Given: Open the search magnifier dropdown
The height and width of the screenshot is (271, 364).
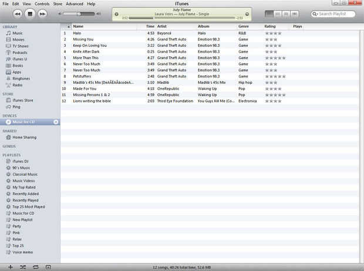Looking at the screenshot, I should click(315, 14).
